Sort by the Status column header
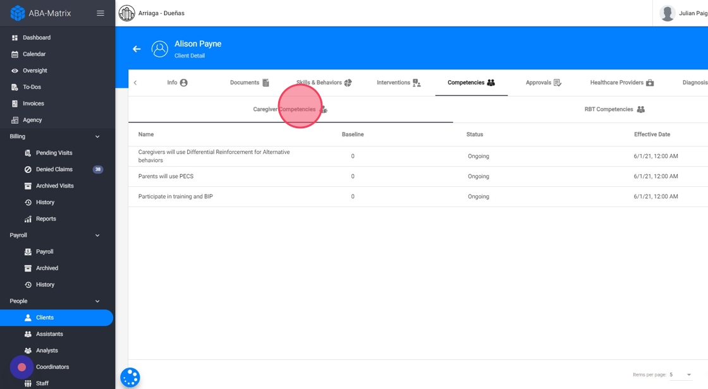The width and height of the screenshot is (708, 389). [475, 135]
